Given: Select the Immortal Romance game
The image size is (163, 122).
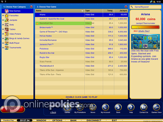Looking at the screenshot, I should [81, 40].
